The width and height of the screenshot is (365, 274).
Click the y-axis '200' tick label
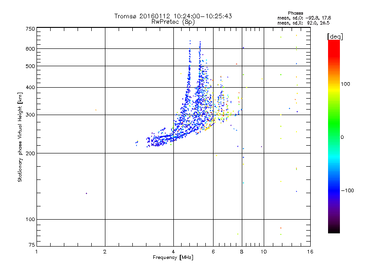tap(30, 153)
